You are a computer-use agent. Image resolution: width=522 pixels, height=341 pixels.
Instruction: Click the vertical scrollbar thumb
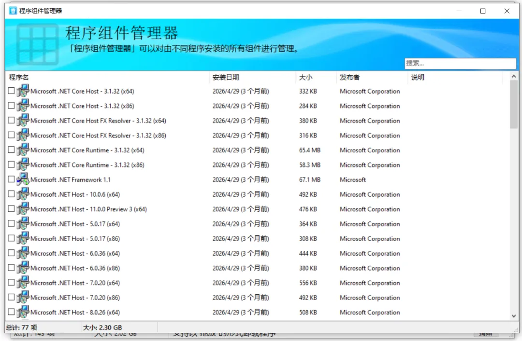click(514, 104)
